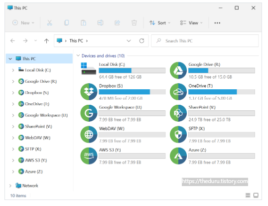Go forward with the right arrow
The image size is (268, 206).
coord(25,41)
